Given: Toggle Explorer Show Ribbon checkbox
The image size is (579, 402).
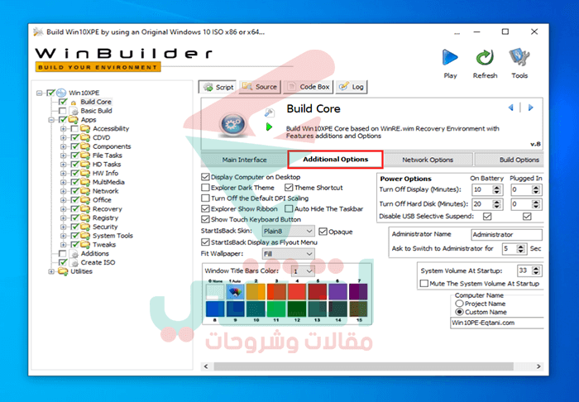Looking at the screenshot, I should (205, 209).
